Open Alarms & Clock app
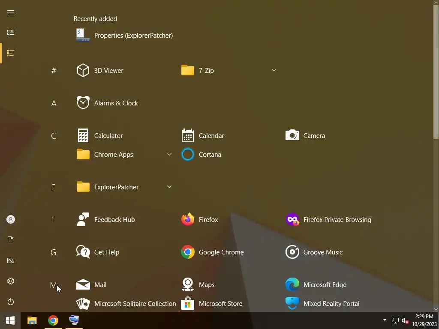439x329 pixels. point(108,103)
